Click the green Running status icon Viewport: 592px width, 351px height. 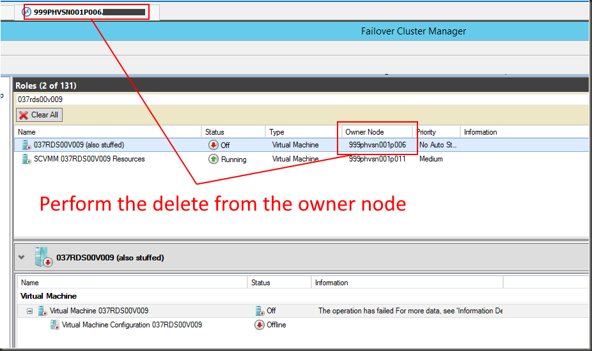click(x=214, y=160)
